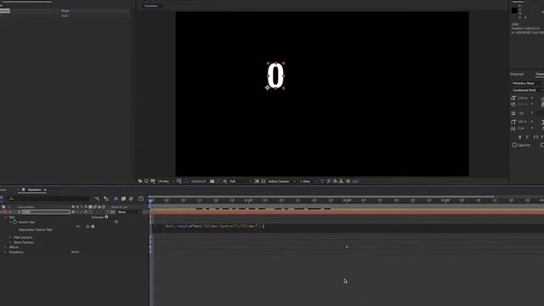
Task: Click the current time indicator playhead
Action: coord(150,201)
